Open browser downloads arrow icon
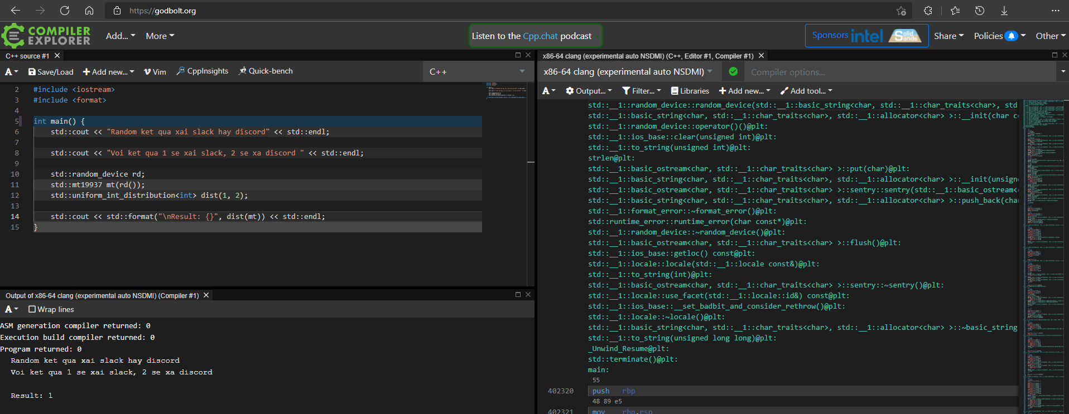Image resolution: width=1069 pixels, height=414 pixels. pos(1004,11)
